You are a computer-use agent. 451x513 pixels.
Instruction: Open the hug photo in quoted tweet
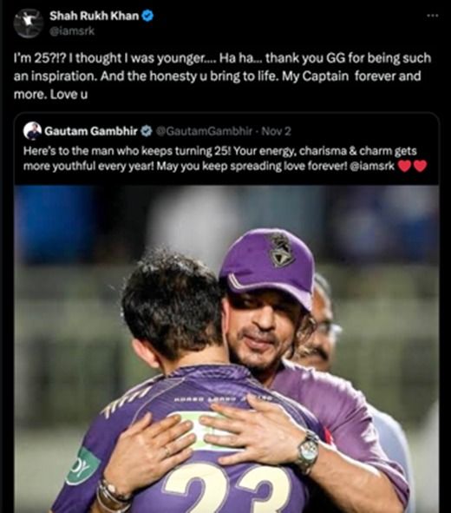coord(226,349)
